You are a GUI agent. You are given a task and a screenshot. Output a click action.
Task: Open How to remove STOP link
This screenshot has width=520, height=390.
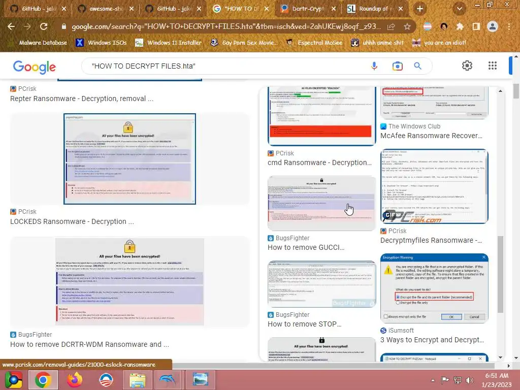(x=305, y=324)
